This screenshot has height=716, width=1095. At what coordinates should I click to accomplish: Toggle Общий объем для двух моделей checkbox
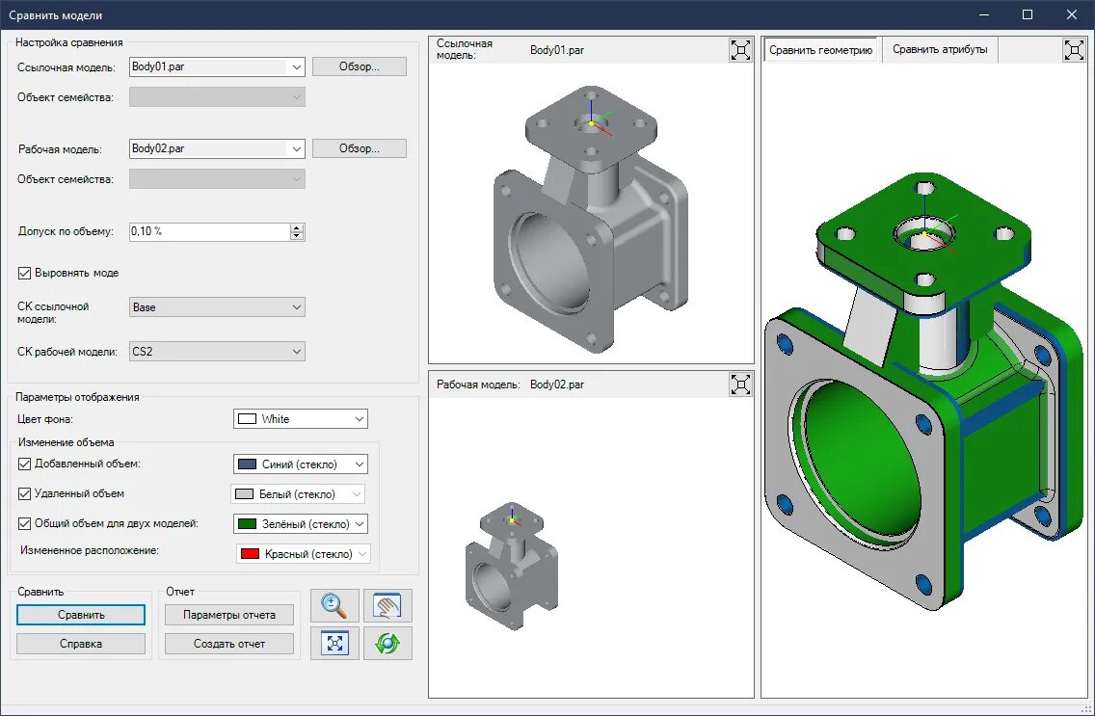tap(24, 523)
